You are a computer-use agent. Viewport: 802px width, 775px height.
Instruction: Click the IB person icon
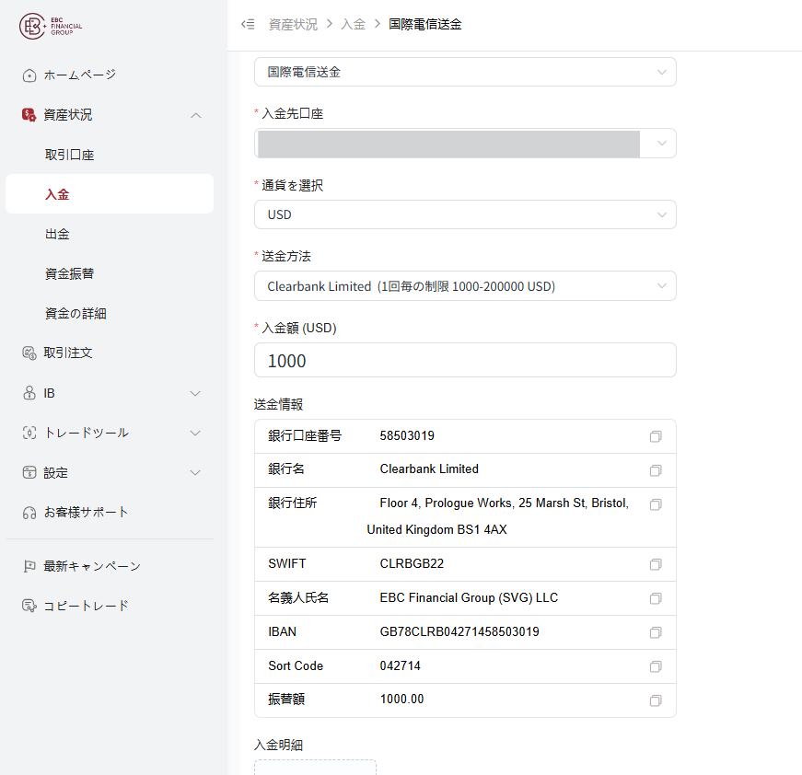coord(29,393)
